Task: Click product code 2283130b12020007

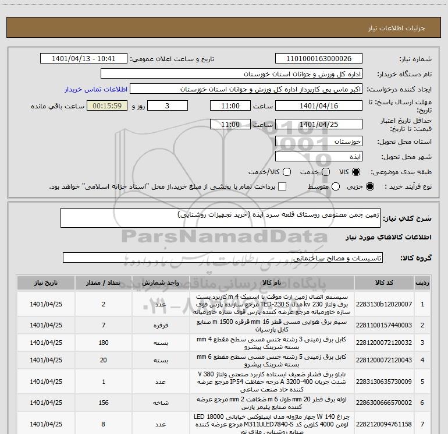Action: click(x=384, y=304)
